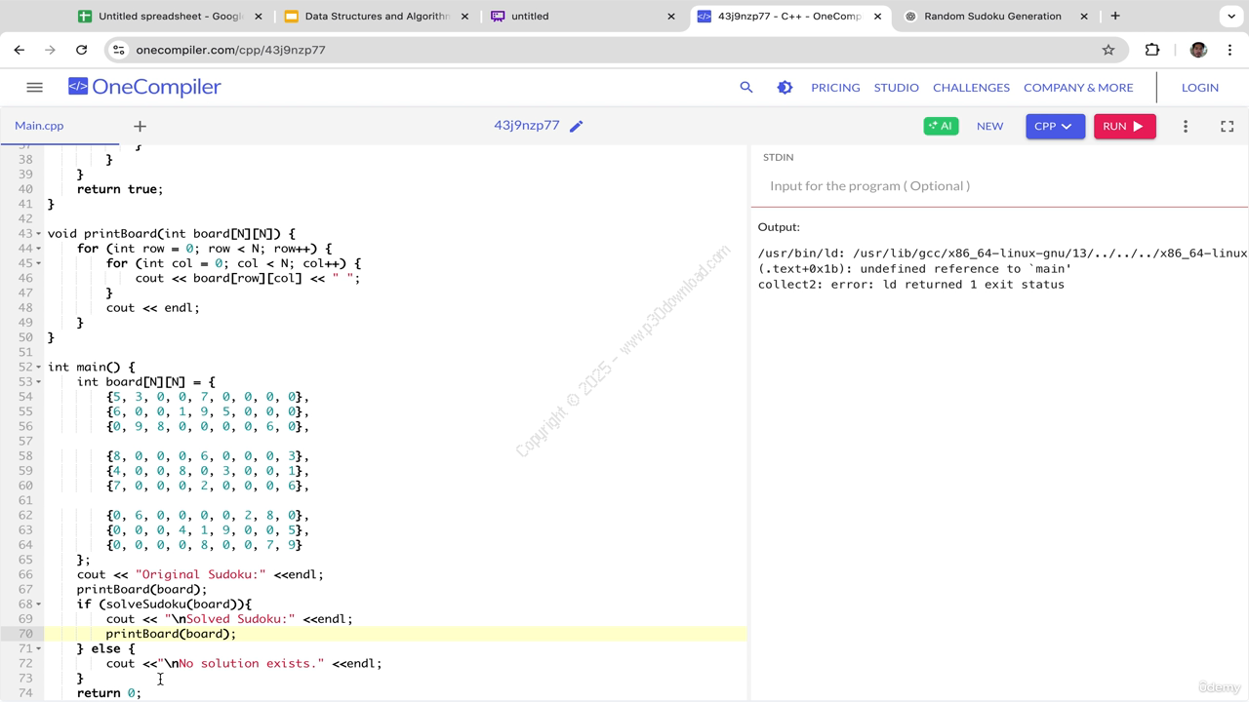The width and height of the screenshot is (1249, 702).
Task: Collapse the if block on line 68
Action: coord(38,604)
